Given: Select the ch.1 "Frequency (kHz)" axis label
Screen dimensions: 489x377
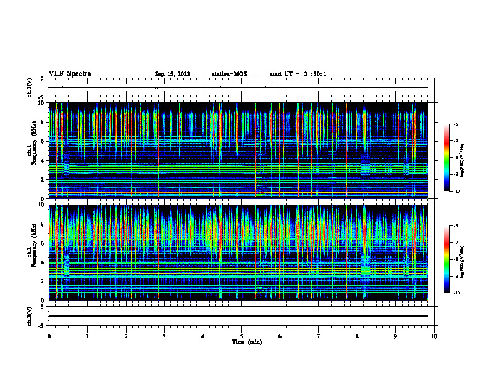Looking at the screenshot, I should tap(34, 143).
